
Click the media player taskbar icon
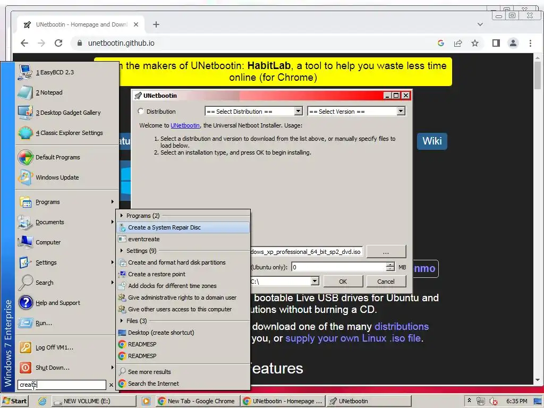(x=146, y=401)
